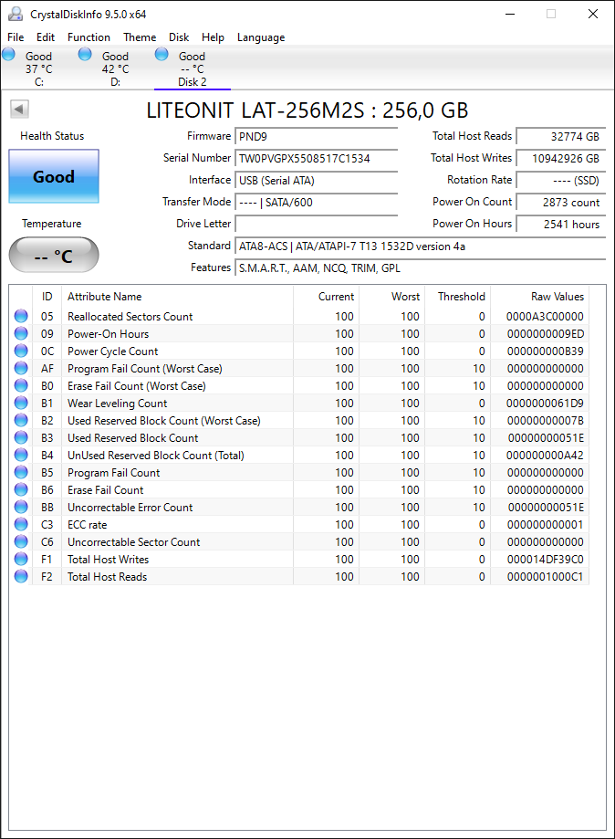Click the Disk 2 status orb

[162, 54]
